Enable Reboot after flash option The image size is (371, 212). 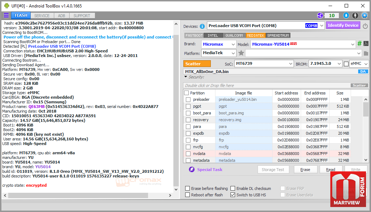click(187, 195)
